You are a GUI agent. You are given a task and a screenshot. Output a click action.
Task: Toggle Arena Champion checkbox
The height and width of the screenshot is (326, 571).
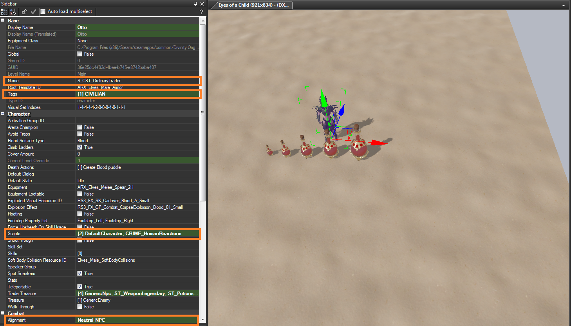click(x=80, y=127)
